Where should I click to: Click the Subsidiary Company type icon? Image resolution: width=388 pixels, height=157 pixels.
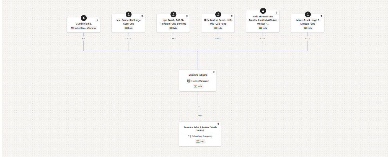pyautogui.click(x=190, y=136)
